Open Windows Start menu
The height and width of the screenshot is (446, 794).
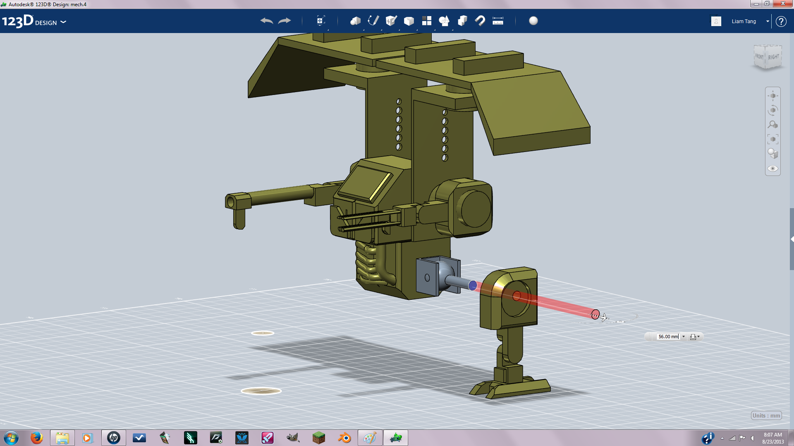point(11,438)
